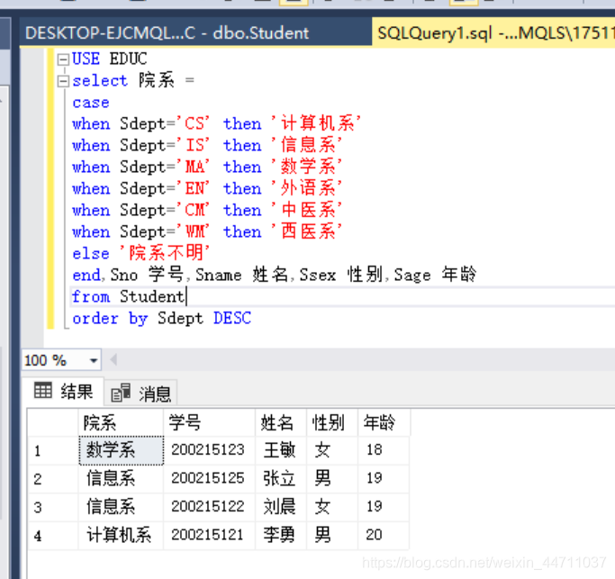Click the 'case' keyword line
Image resolution: width=615 pixels, height=579 pixels.
click(x=91, y=104)
